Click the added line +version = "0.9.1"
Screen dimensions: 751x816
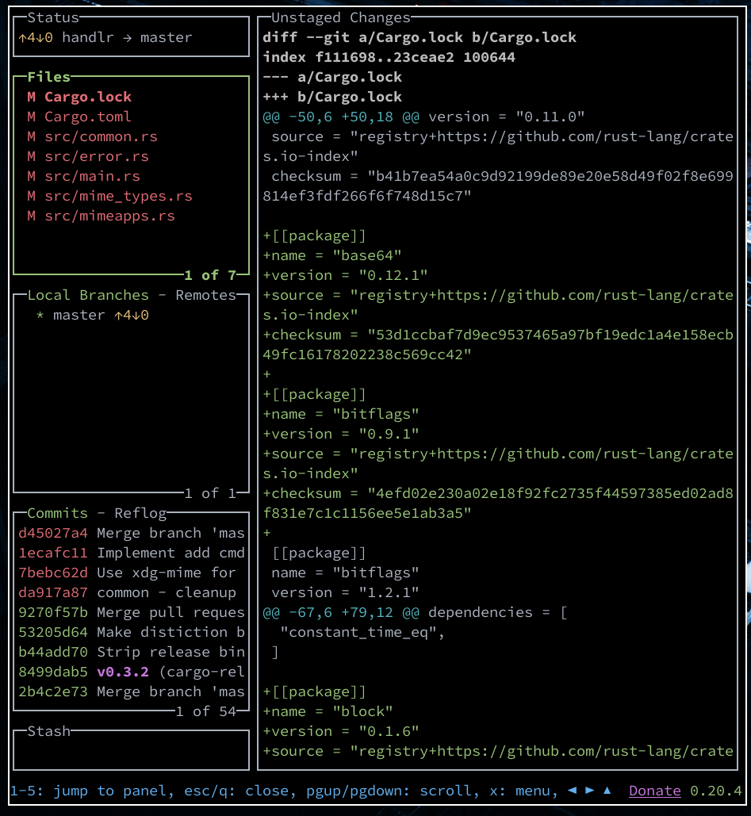[x=341, y=434]
